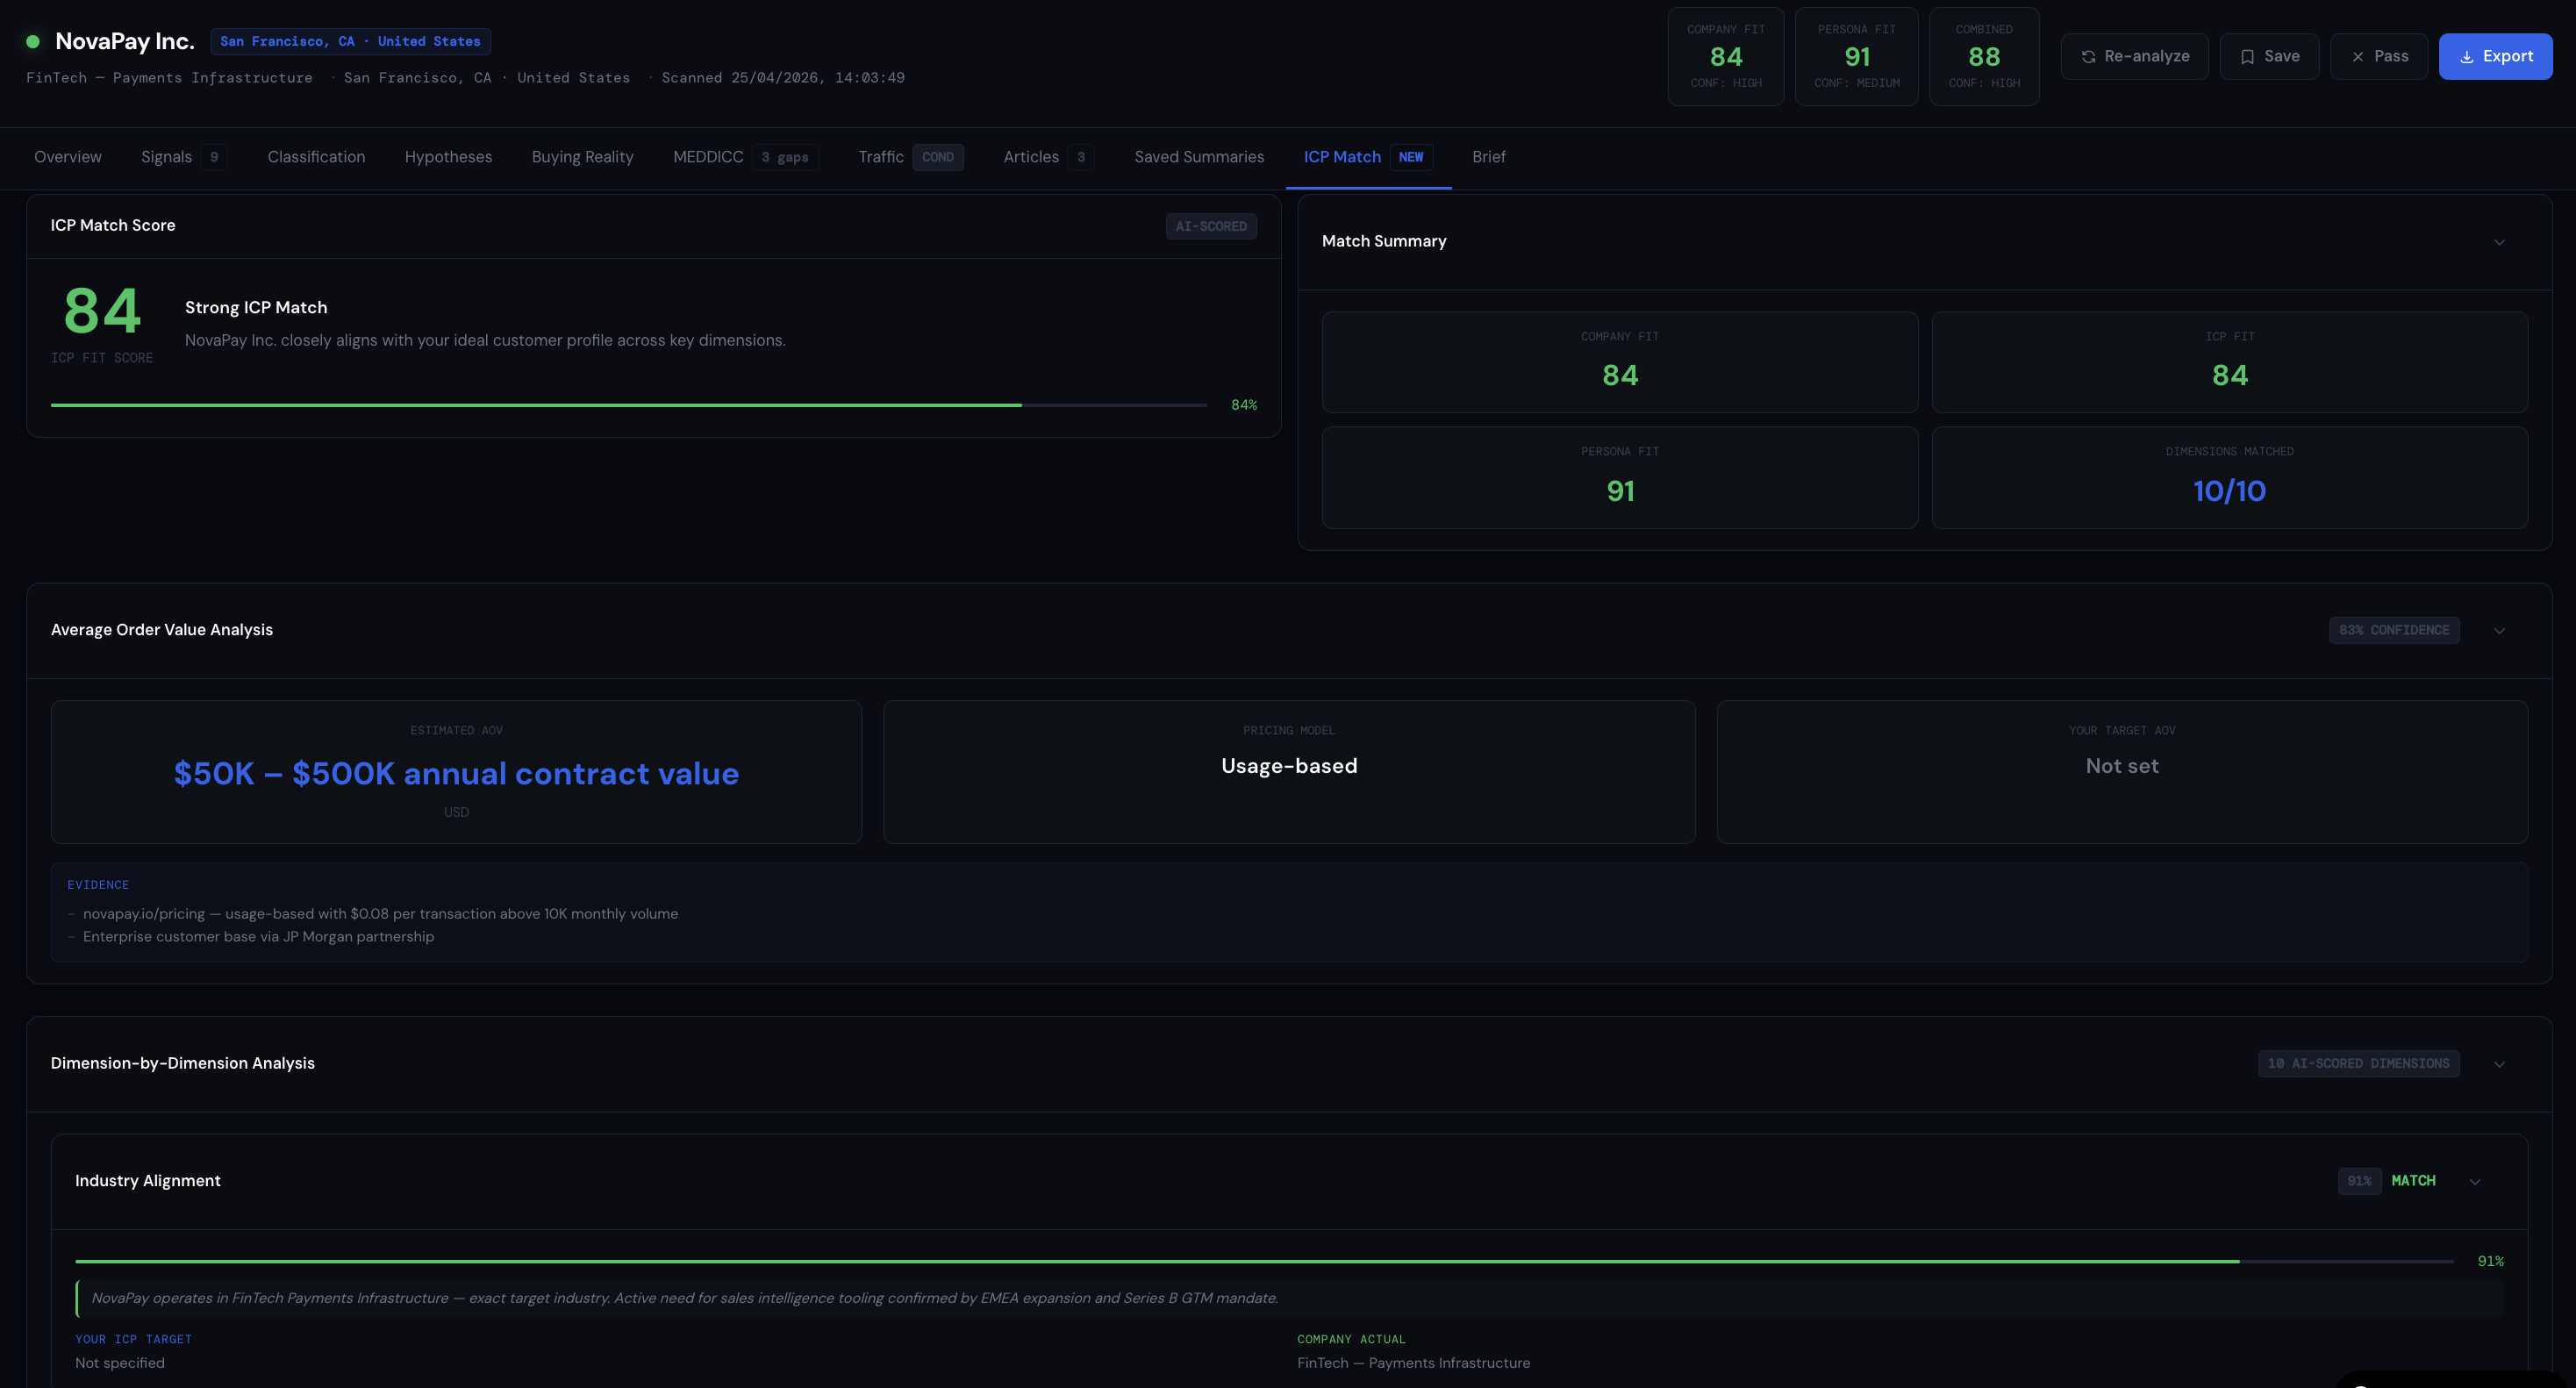Click the 3 gaps badge on MEDDICC

coord(785,157)
